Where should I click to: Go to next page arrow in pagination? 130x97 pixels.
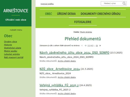pos(100,46)
